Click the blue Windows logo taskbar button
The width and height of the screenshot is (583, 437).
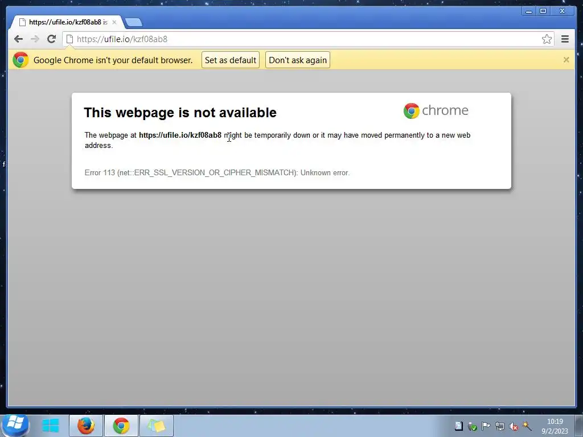click(51, 426)
